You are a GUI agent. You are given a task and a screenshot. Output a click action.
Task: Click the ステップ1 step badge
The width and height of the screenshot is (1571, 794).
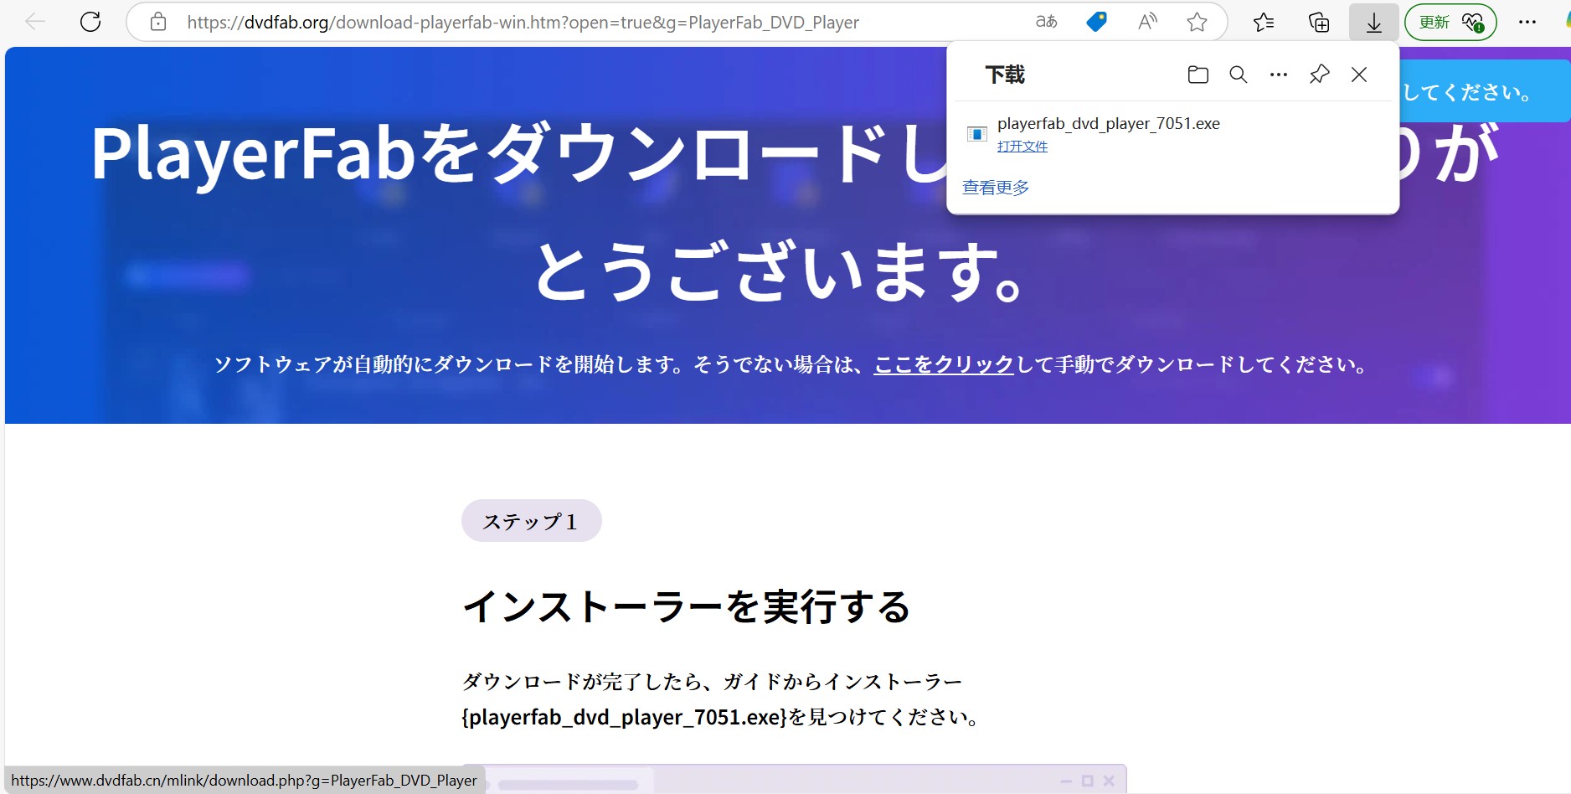coord(531,521)
